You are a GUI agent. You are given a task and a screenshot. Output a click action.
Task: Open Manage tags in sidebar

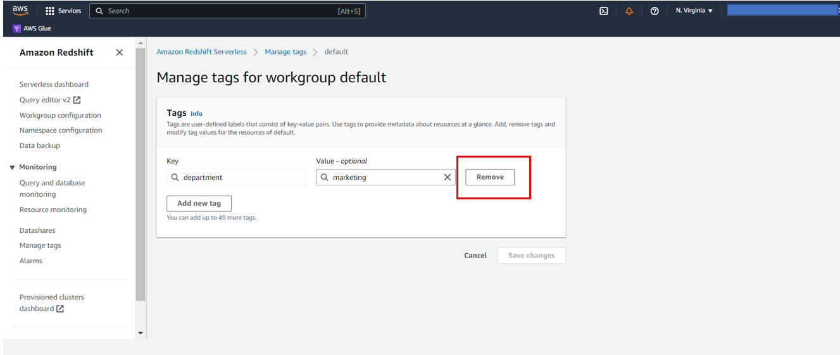click(x=40, y=246)
